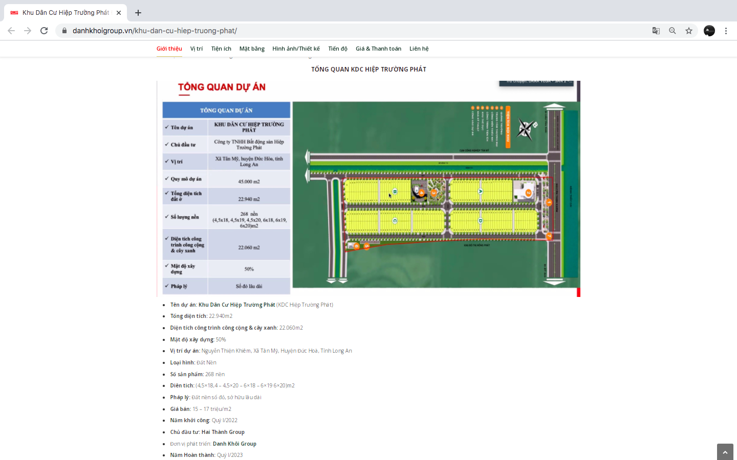
Task: Open the Hình ảnh/Thiết kế section
Action: 296,49
